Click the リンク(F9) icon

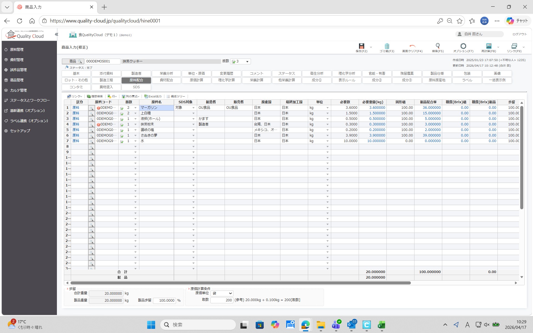click(x=514, y=46)
